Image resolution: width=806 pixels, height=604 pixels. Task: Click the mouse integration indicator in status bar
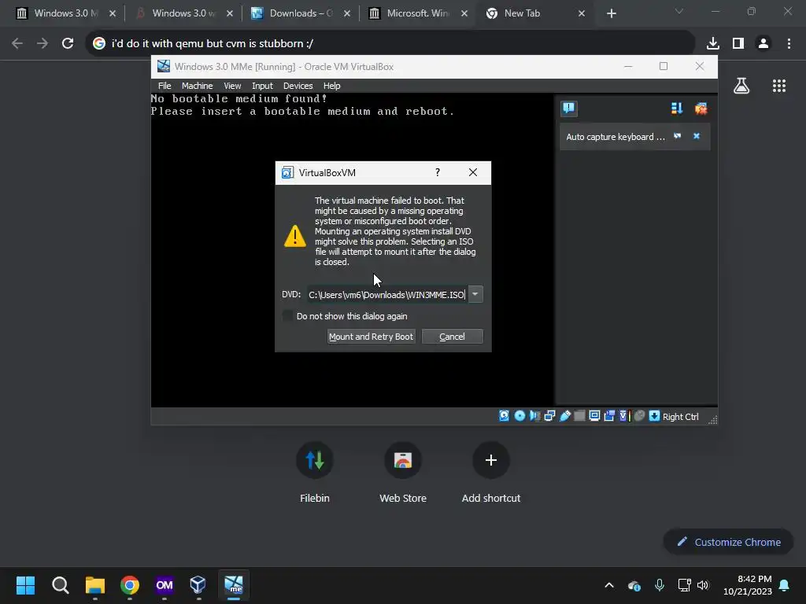coord(639,416)
